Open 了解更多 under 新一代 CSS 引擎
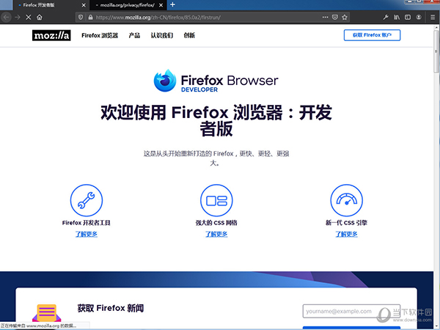440x330 pixels. (347, 234)
